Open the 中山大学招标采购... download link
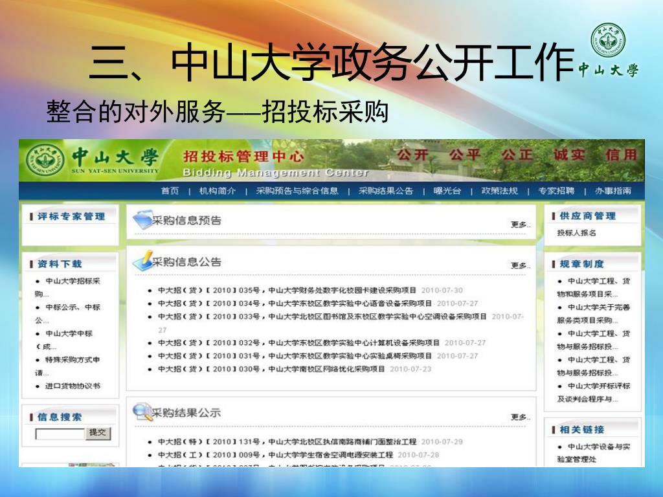 (67, 287)
